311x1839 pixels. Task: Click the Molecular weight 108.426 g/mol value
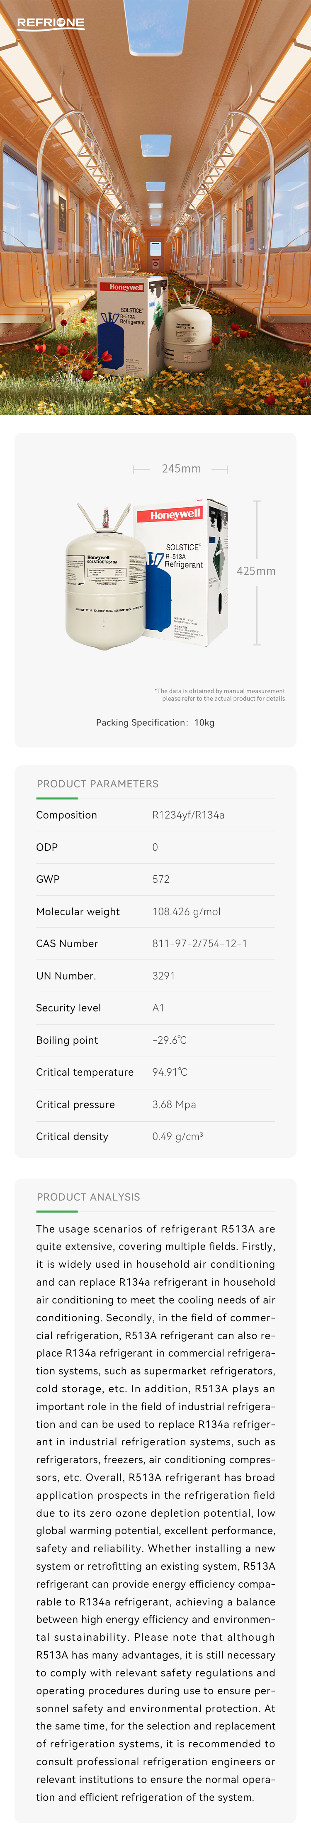point(186,912)
